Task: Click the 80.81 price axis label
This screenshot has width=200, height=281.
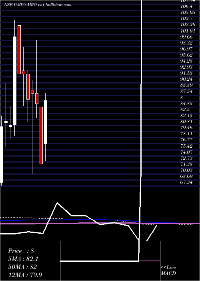Action: 187,122
